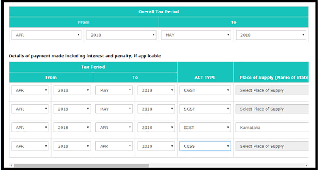
Task: Click Place of Supply field in CGST row
Action: coord(273,90)
